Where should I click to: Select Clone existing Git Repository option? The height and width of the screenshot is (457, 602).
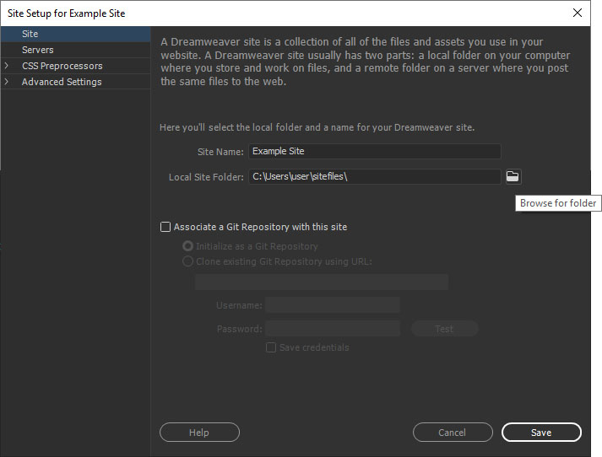click(x=187, y=261)
